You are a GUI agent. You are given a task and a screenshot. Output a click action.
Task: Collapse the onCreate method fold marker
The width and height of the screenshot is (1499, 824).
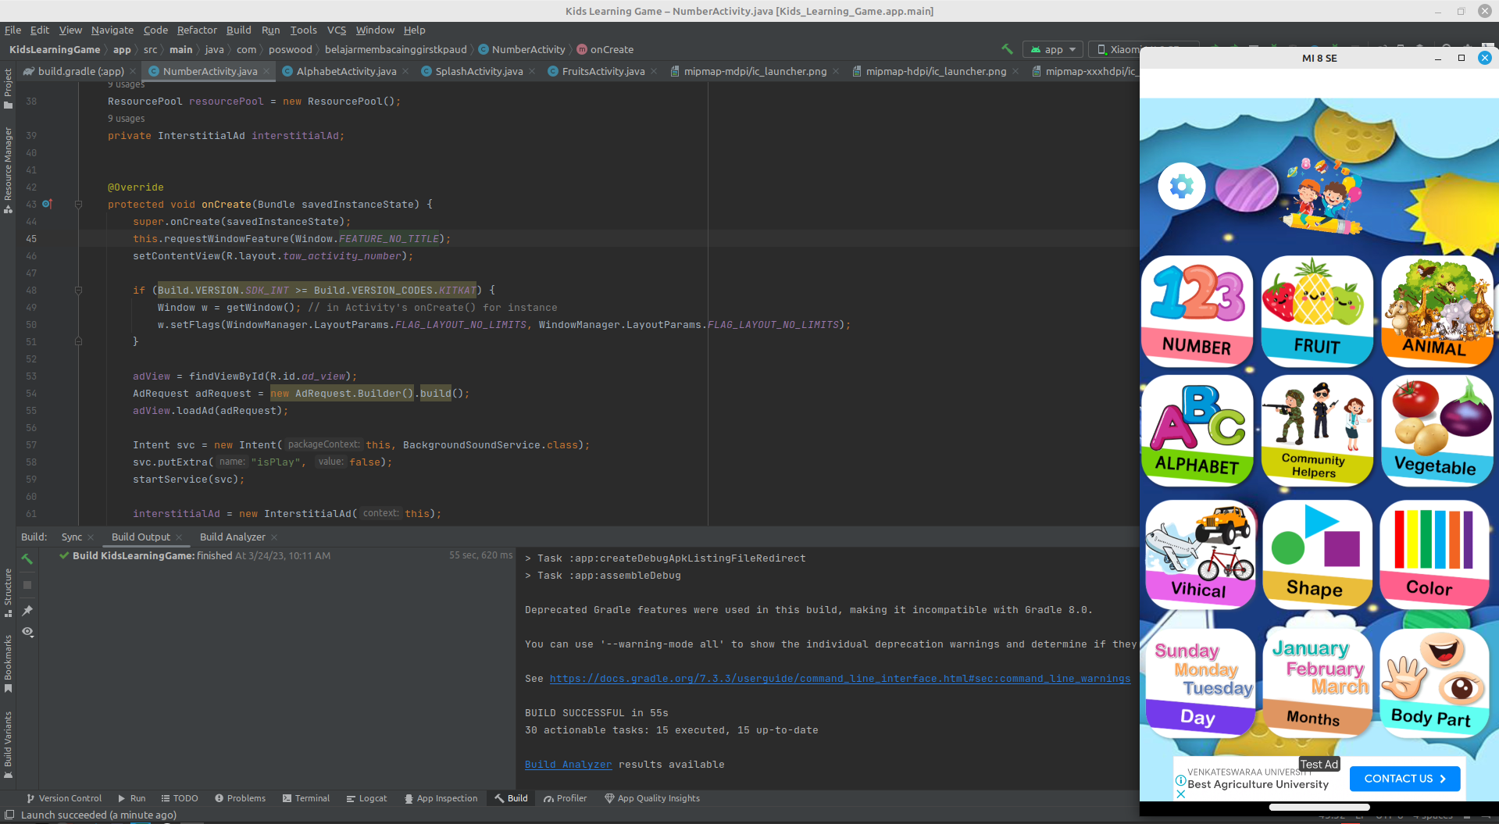[x=78, y=205]
